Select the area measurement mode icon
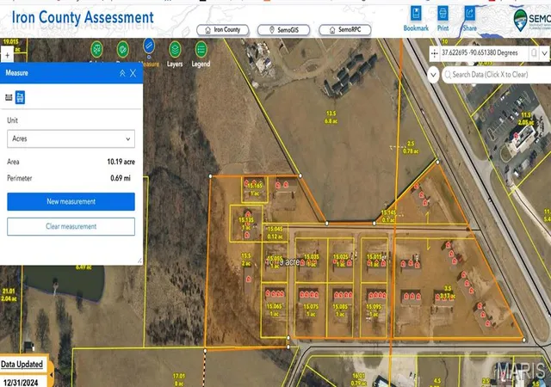This screenshot has height=387, width=551. point(20,98)
